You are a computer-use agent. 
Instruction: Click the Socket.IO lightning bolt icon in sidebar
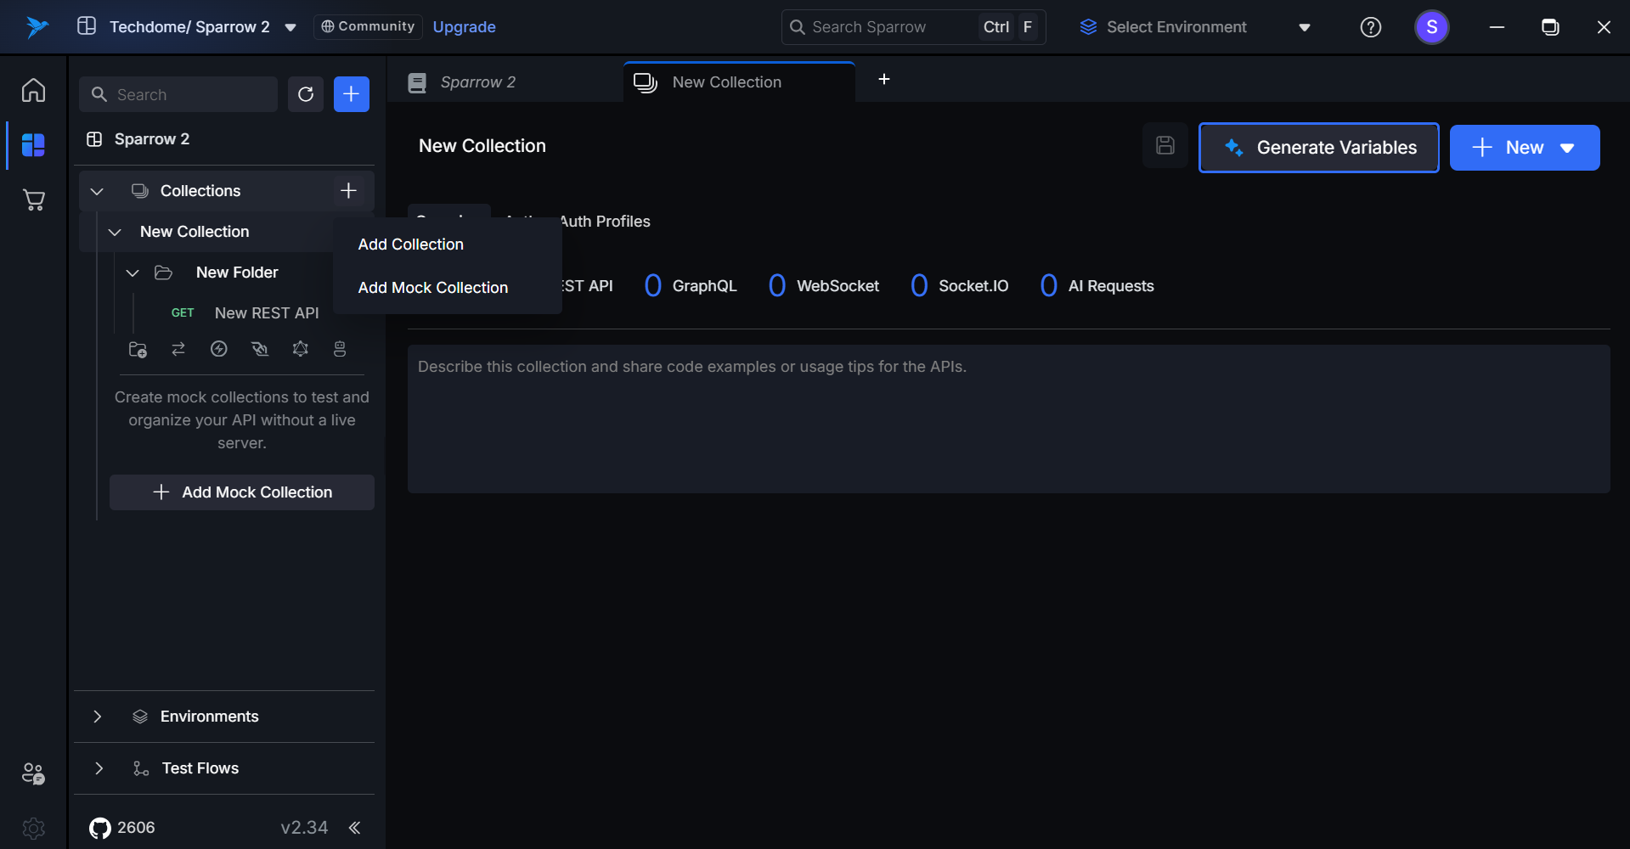point(219,350)
